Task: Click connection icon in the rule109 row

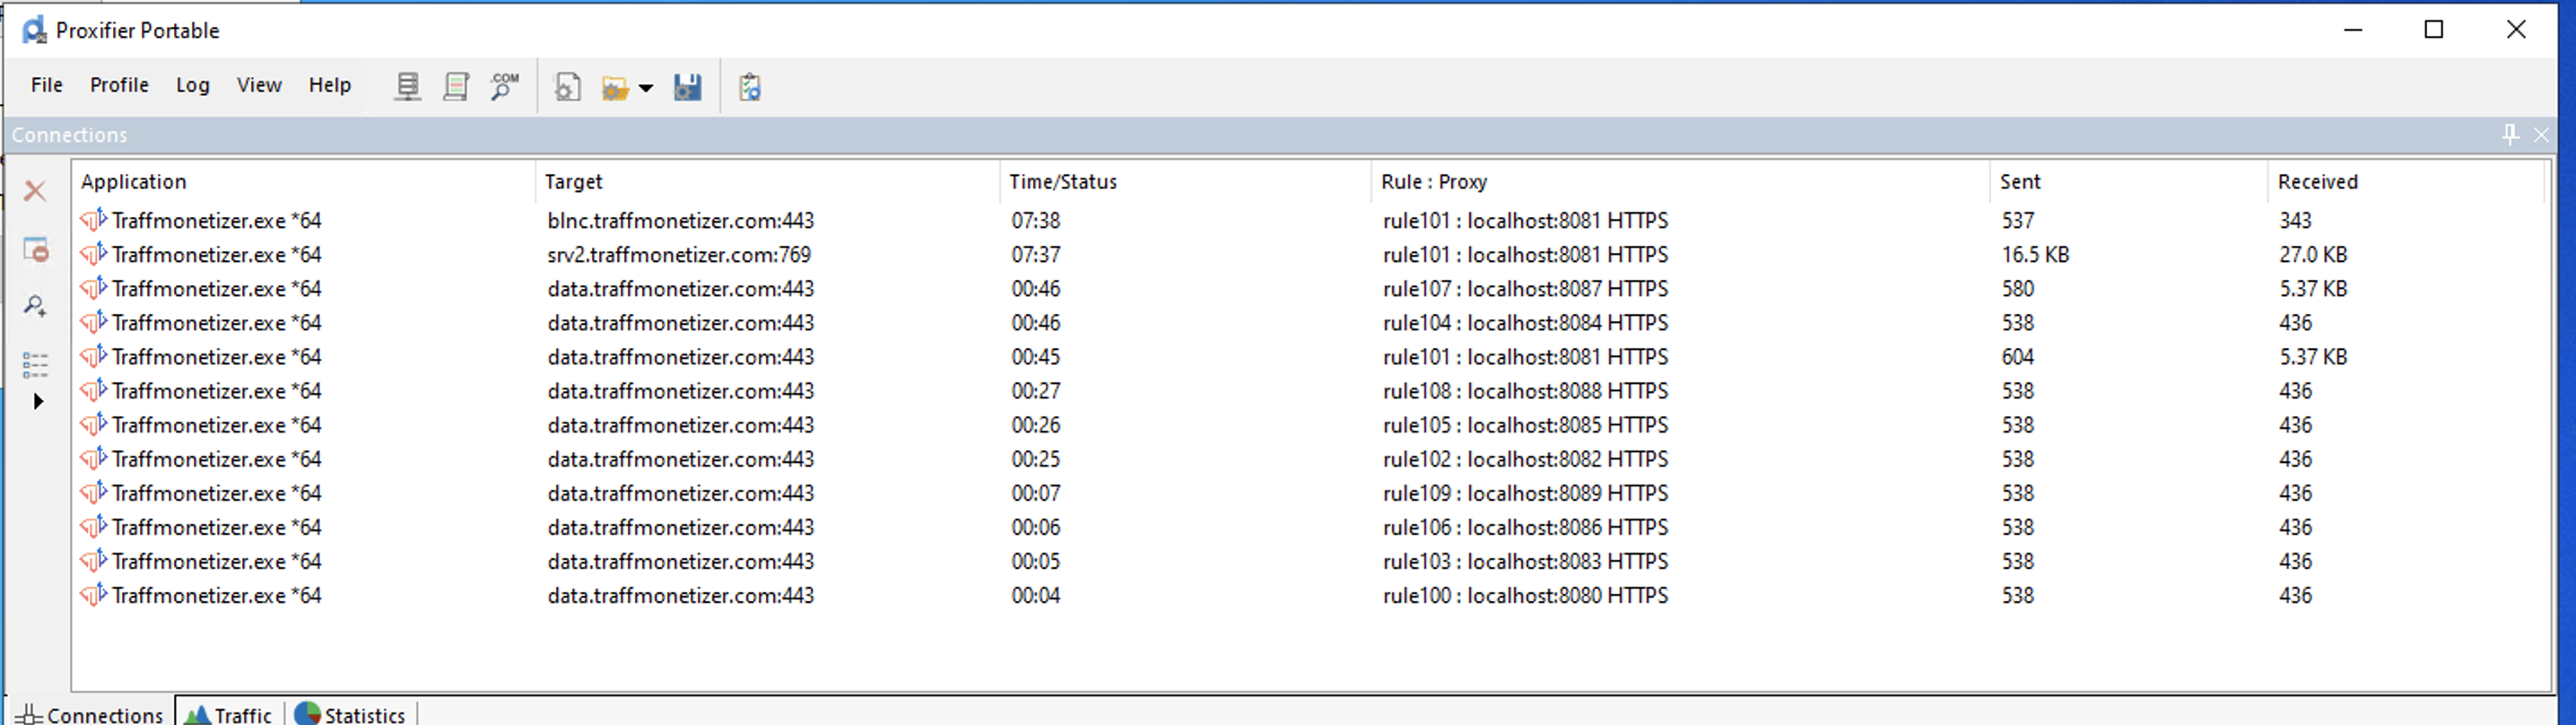Action: coord(93,493)
